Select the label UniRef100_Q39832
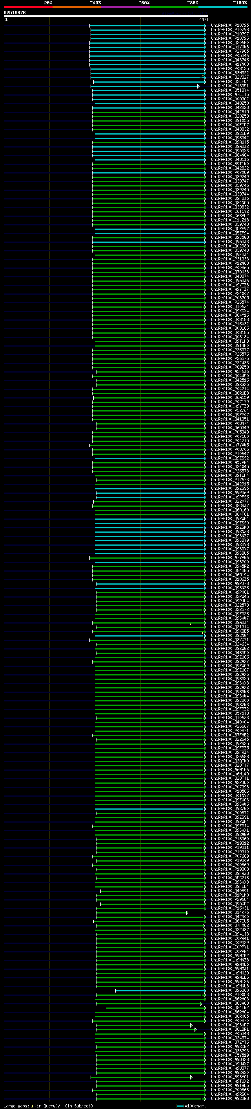This screenshot has height=1109, width=251. click(x=230, y=207)
